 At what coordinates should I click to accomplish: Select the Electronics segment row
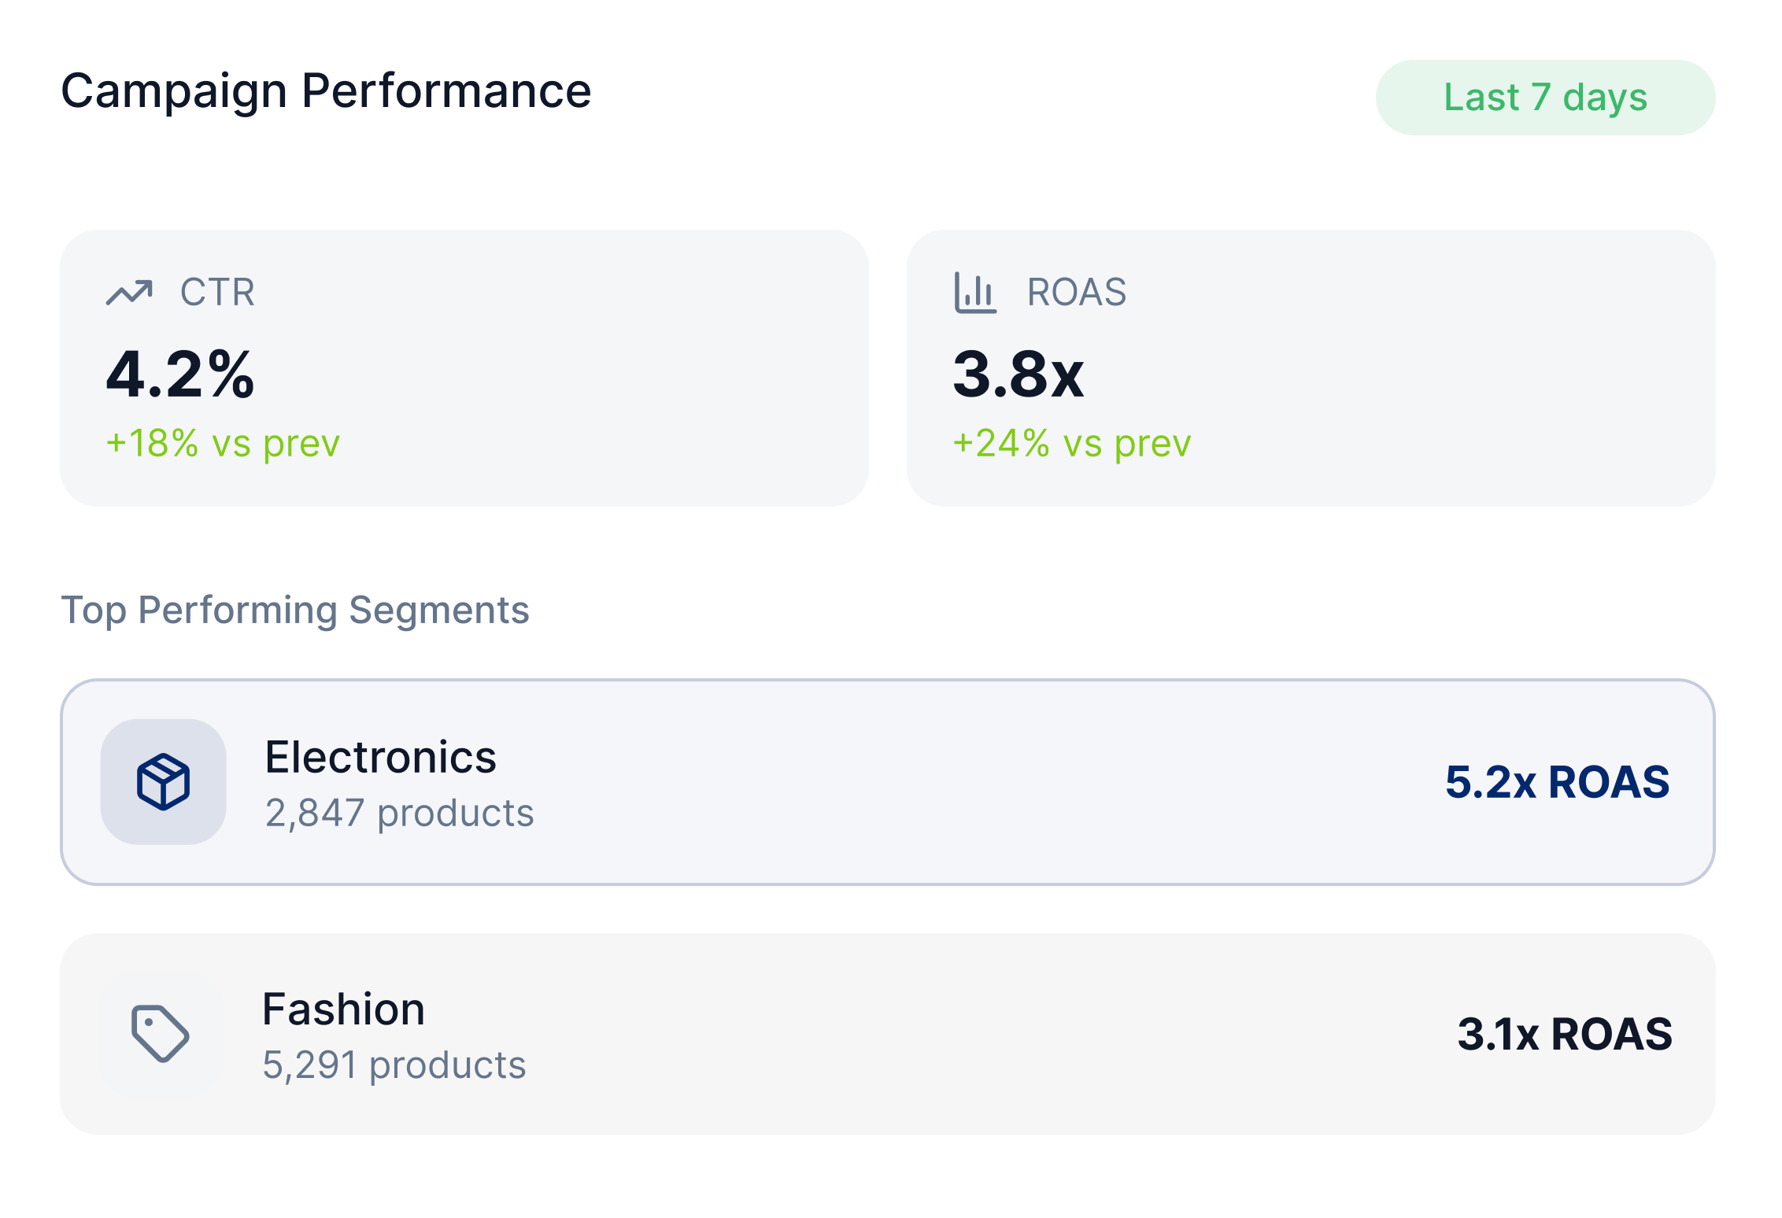pos(887,781)
